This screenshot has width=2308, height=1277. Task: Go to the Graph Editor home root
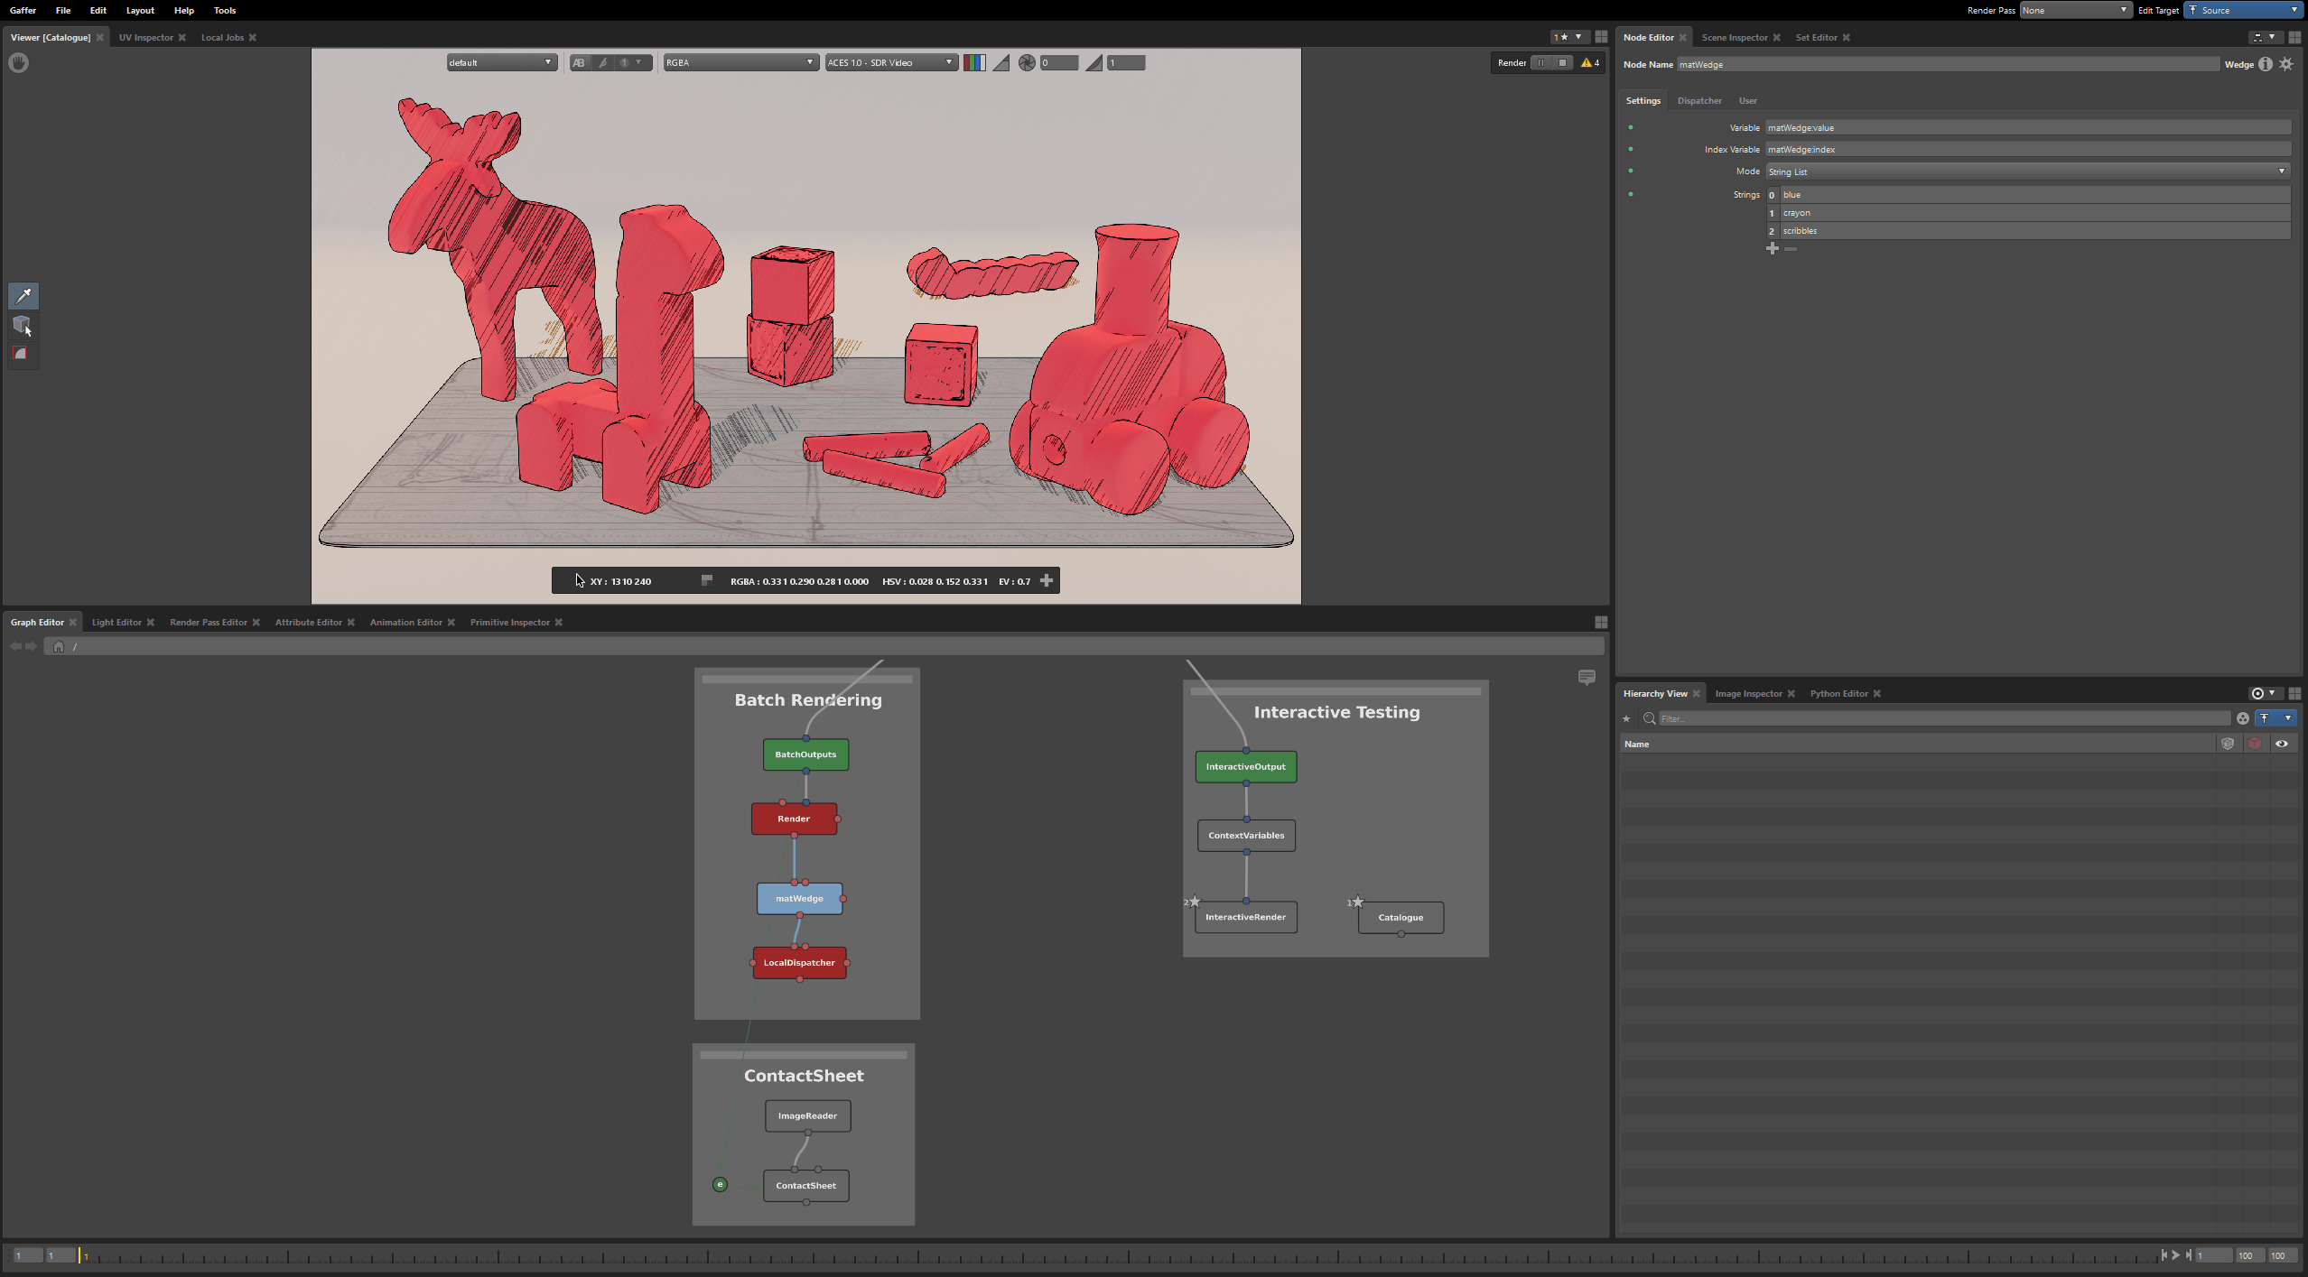(x=59, y=646)
